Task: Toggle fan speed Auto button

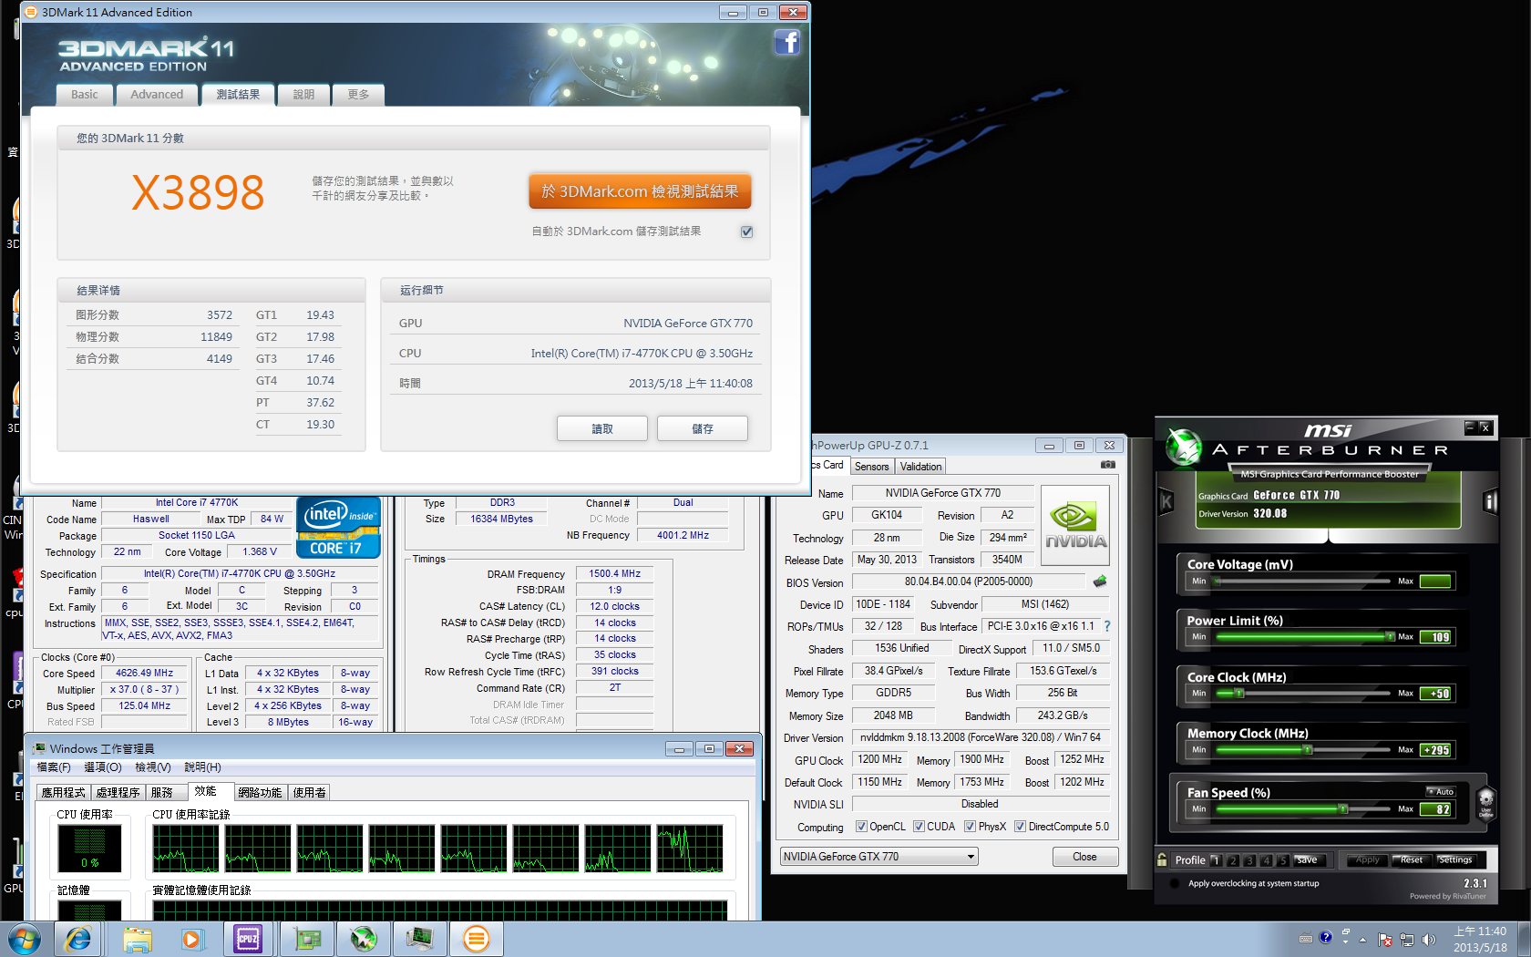Action: (x=1441, y=791)
